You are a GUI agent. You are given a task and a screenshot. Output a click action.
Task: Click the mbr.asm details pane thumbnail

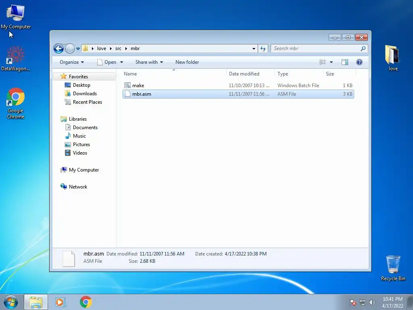(69, 259)
